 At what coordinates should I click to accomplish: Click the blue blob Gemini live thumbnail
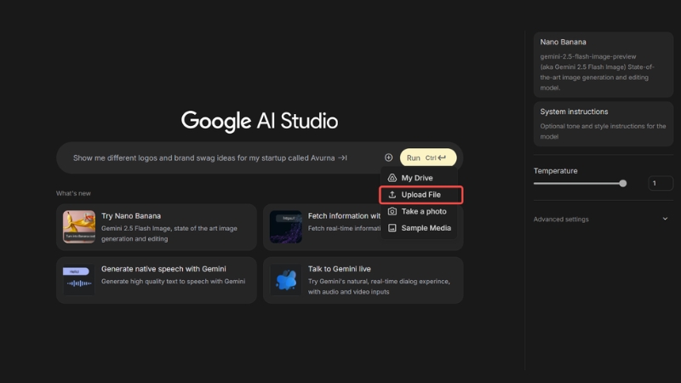286,280
